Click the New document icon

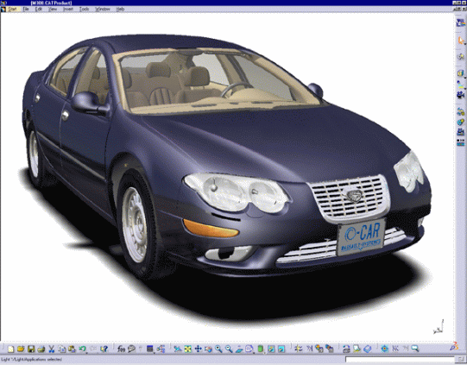pyautogui.click(x=11, y=349)
